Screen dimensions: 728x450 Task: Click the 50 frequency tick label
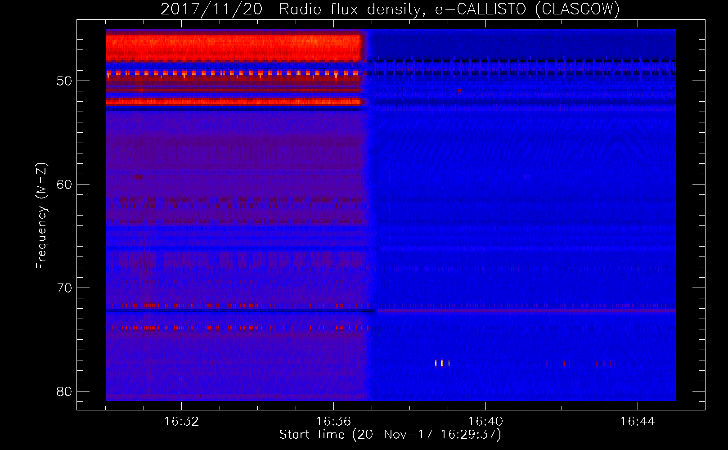(x=64, y=81)
